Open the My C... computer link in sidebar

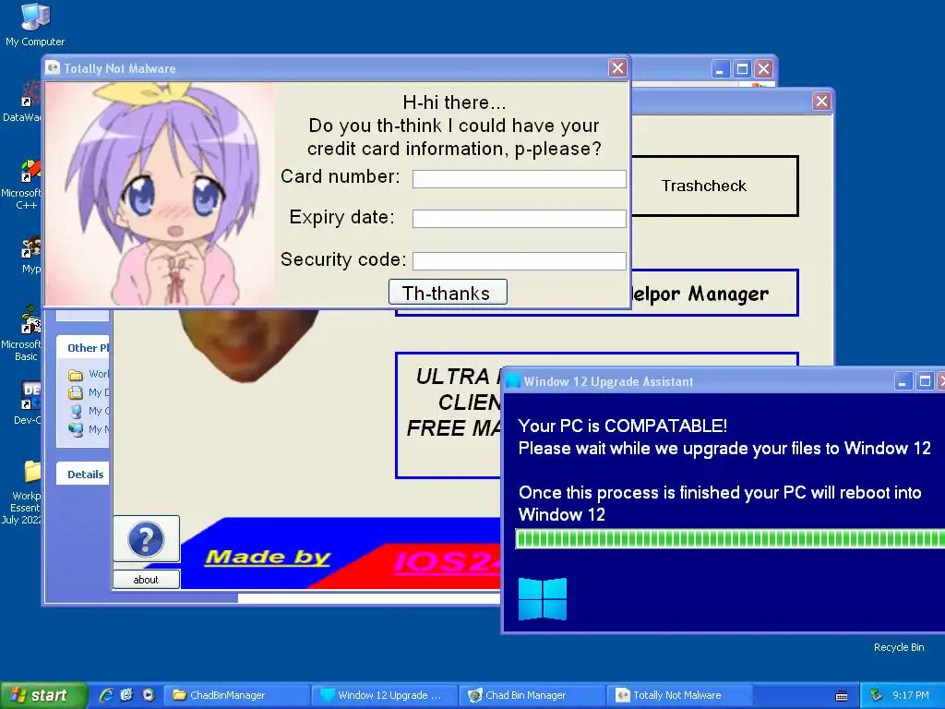[89, 411]
